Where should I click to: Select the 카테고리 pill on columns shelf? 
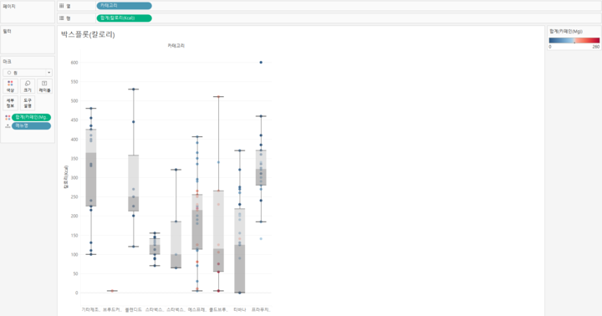click(124, 6)
